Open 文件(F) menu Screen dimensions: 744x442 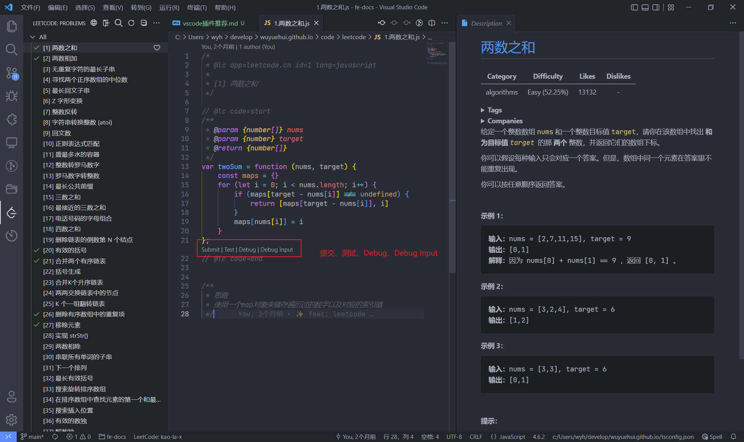pos(30,7)
